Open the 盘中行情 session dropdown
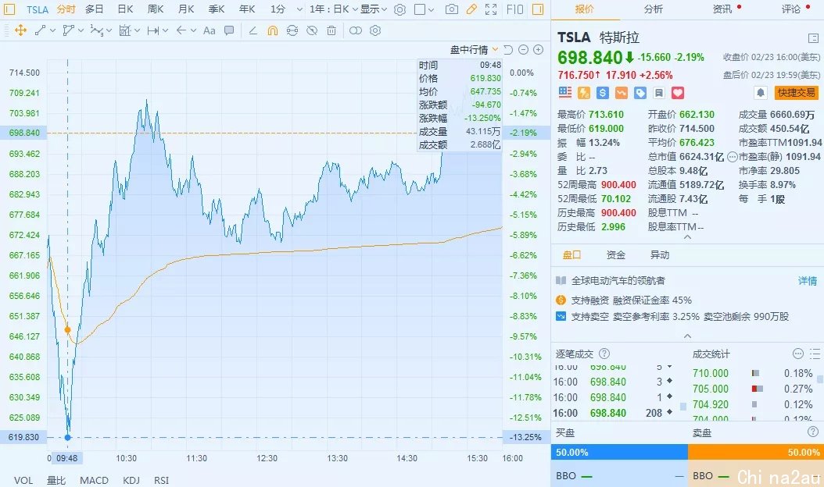The image size is (824, 487). 474,50
